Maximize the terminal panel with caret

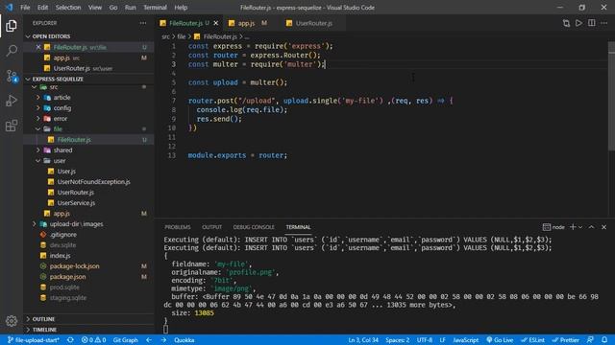click(x=592, y=227)
